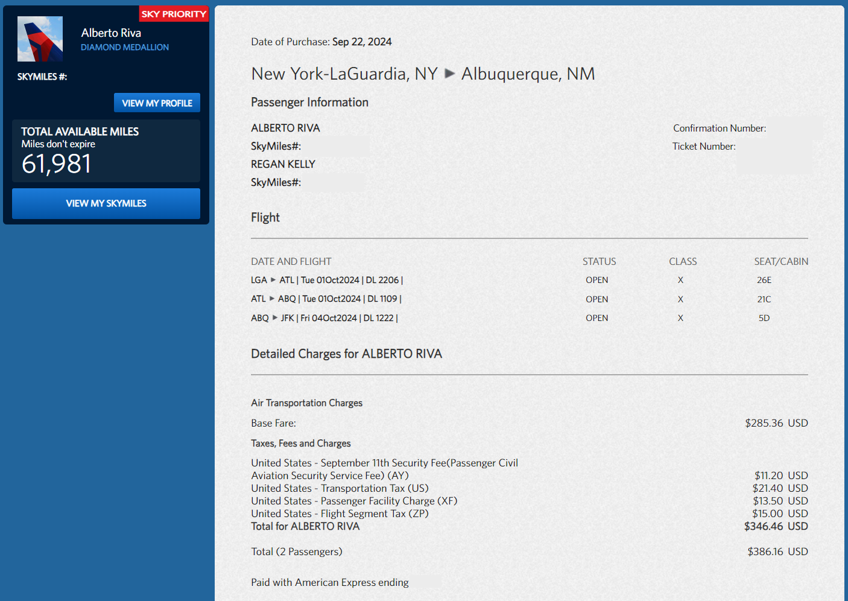Click the Flight Segment Tax (ZP) line

[340, 514]
